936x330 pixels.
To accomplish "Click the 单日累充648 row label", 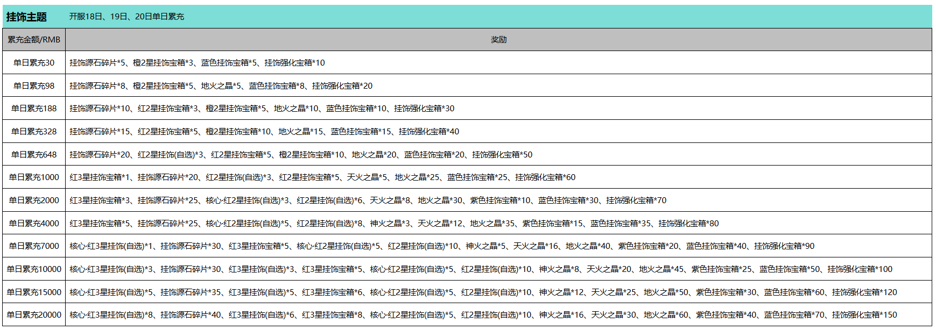I will [34, 155].
